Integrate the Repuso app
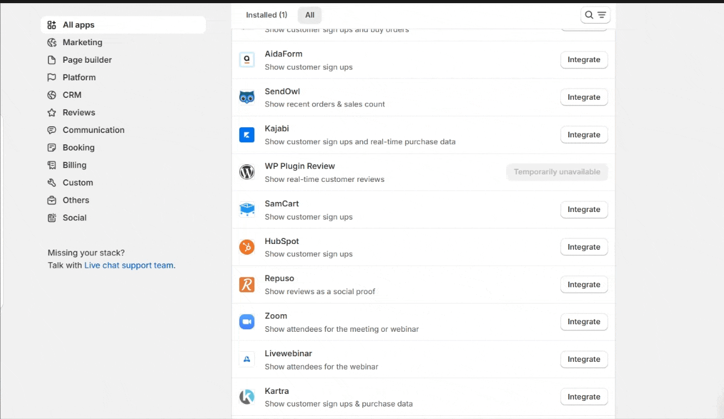Viewport: 724px width, 419px height. [x=583, y=285]
